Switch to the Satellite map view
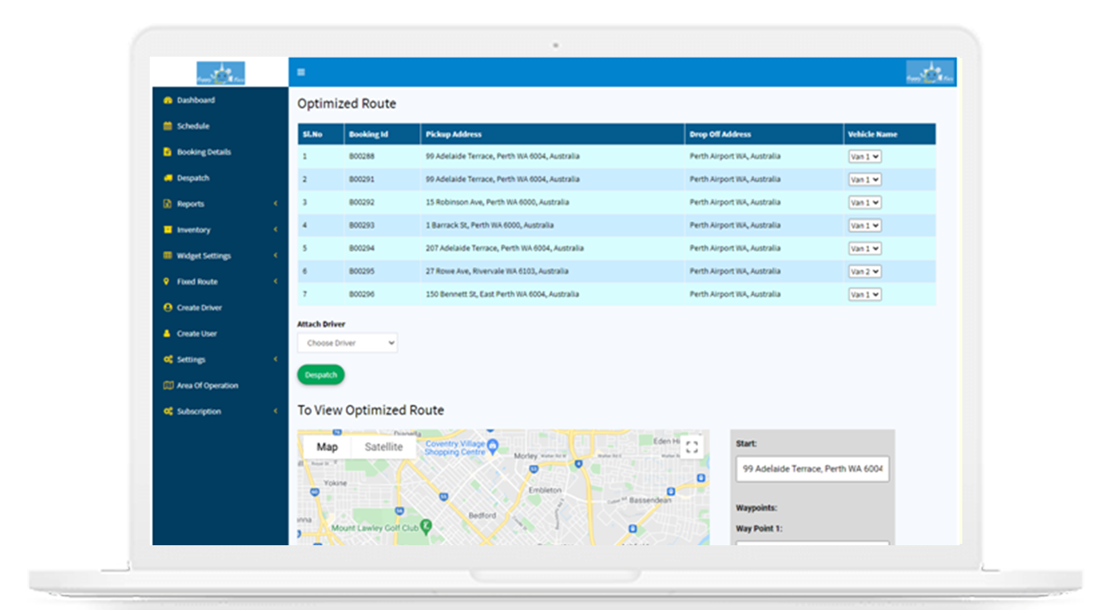1104x610 pixels. tap(383, 446)
